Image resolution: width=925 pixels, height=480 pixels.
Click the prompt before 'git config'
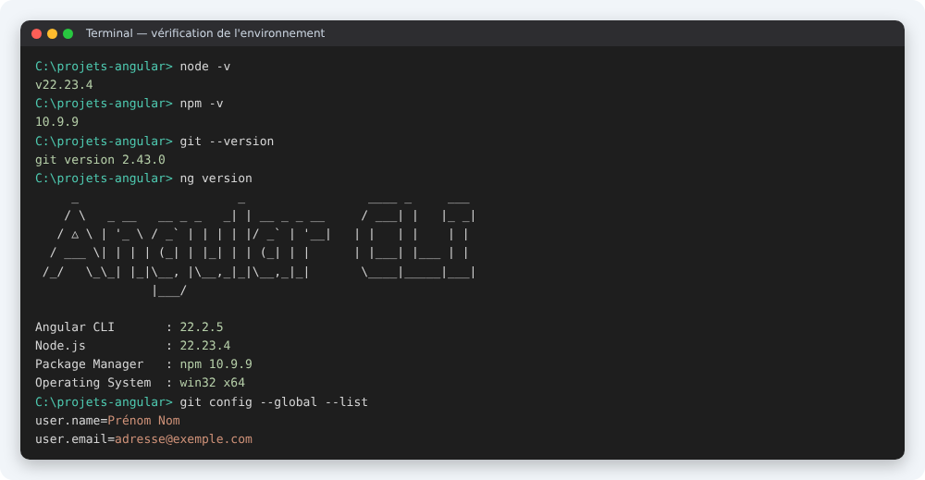104,402
